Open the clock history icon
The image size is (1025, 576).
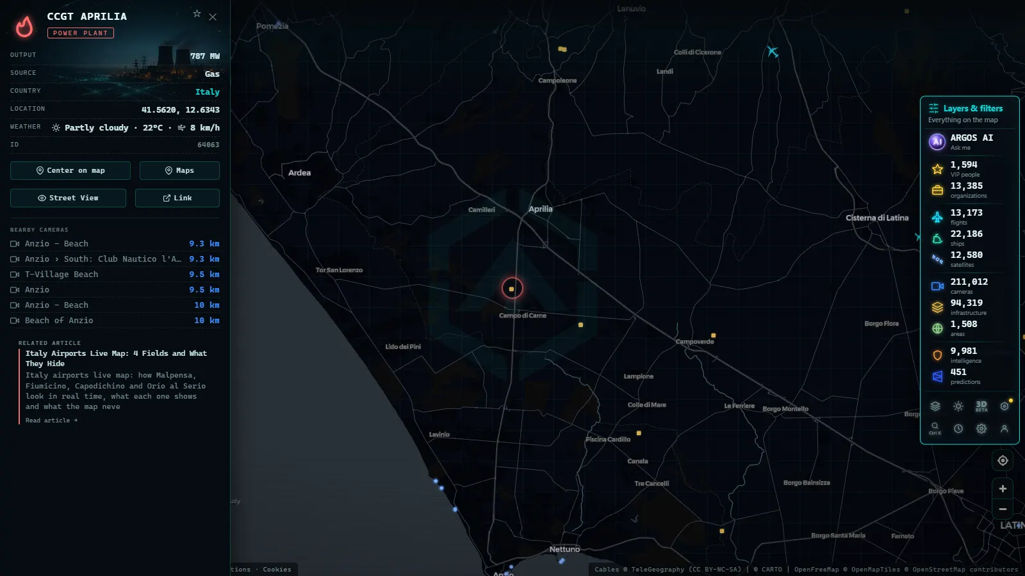[958, 429]
